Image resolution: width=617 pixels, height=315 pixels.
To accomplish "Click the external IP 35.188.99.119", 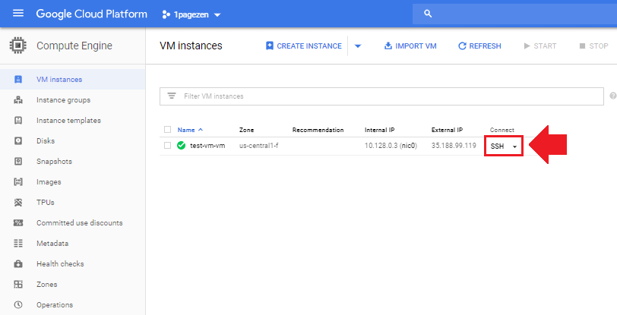I will tap(454, 146).
